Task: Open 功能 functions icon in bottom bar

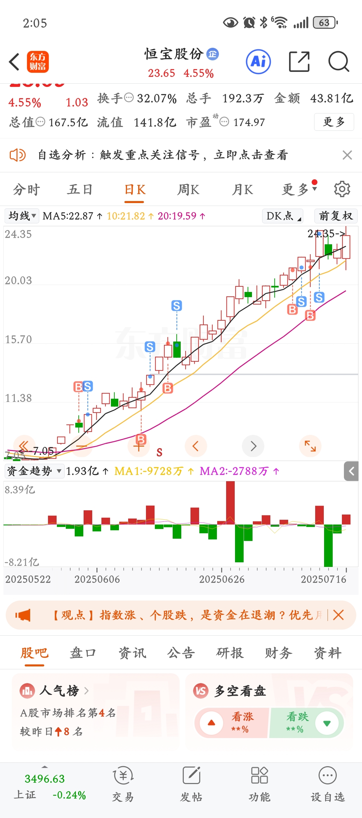Action: [x=259, y=776]
